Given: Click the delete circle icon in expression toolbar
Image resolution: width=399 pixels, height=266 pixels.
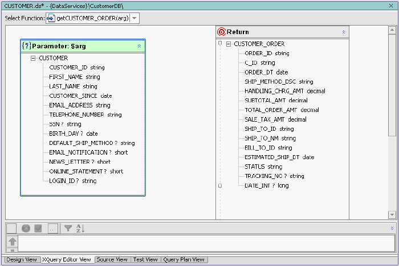Looking at the screenshot, I should click(x=26, y=228).
